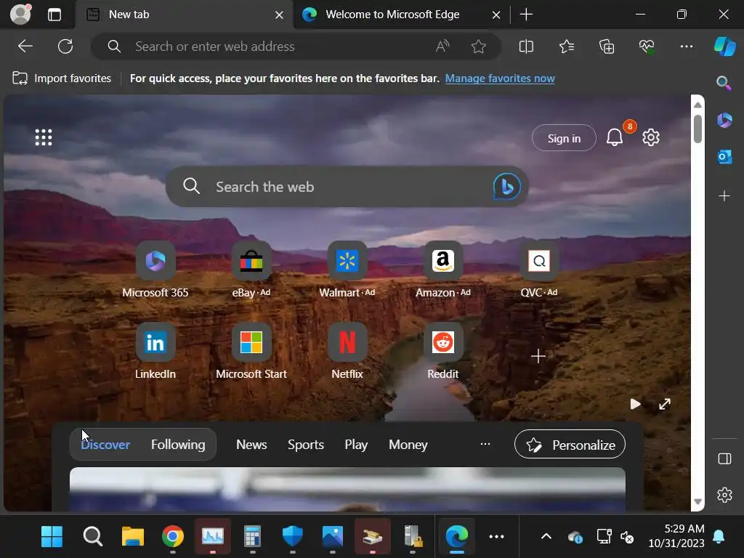Open Collections
Image resolution: width=744 pixels, height=558 pixels.
(x=607, y=46)
